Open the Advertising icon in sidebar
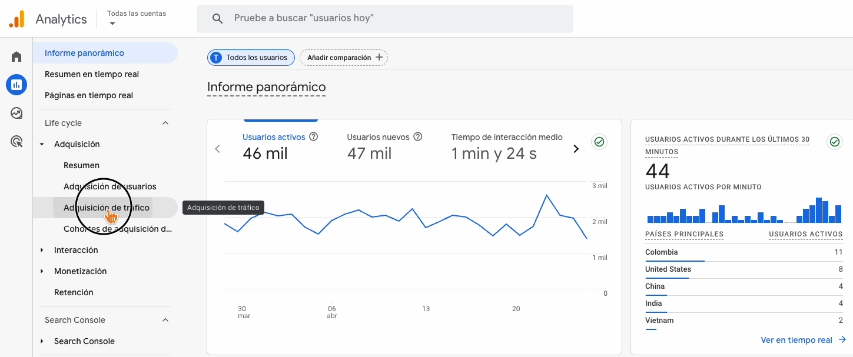The height and width of the screenshot is (357, 853). (x=16, y=141)
